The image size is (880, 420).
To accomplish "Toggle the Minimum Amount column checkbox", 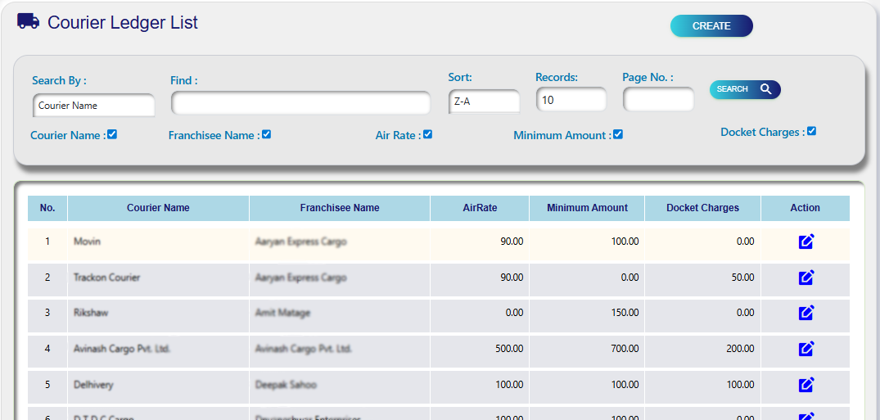I will coord(618,134).
